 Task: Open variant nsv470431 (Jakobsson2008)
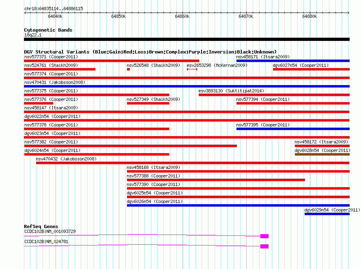55,82
